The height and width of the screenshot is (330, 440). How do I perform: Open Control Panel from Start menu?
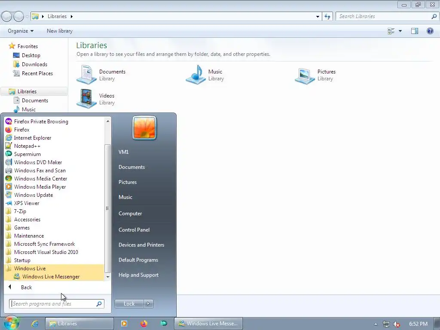(x=134, y=230)
